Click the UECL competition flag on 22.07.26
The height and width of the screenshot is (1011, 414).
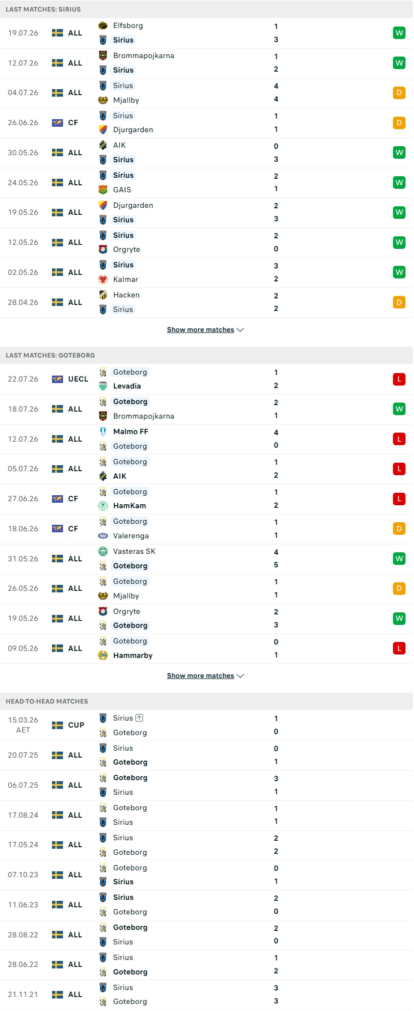[x=57, y=379]
